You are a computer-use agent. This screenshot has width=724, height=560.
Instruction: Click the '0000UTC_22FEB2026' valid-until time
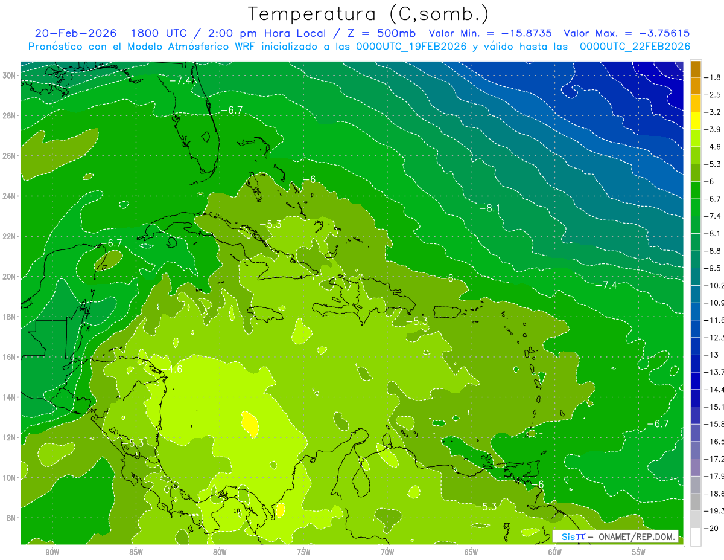click(635, 47)
